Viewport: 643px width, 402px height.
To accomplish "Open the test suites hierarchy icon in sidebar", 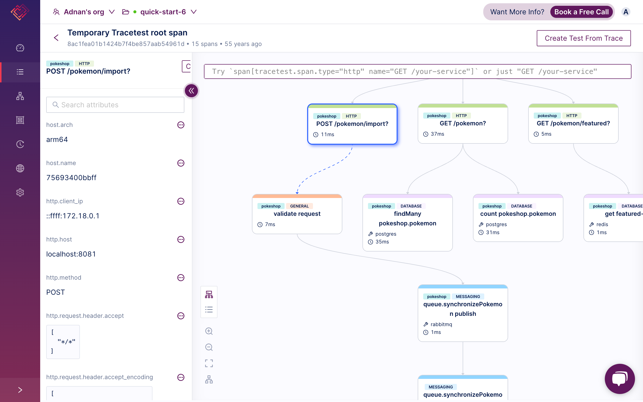I will click(20, 96).
